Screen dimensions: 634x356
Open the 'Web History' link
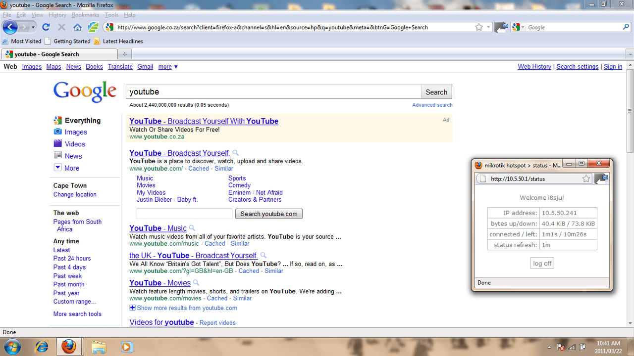pos(534,67)
